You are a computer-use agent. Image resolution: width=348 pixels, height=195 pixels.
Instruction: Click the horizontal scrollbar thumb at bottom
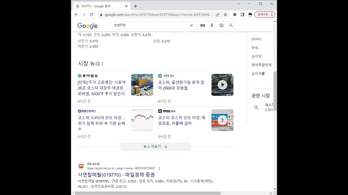pyautogui.click(x=147, y=193)
